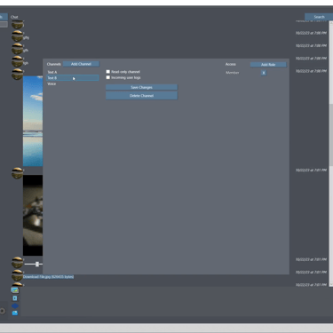Select the Text B channel
Image resolution: width=333 pixels, height=333 pixels.
point(73,78)
